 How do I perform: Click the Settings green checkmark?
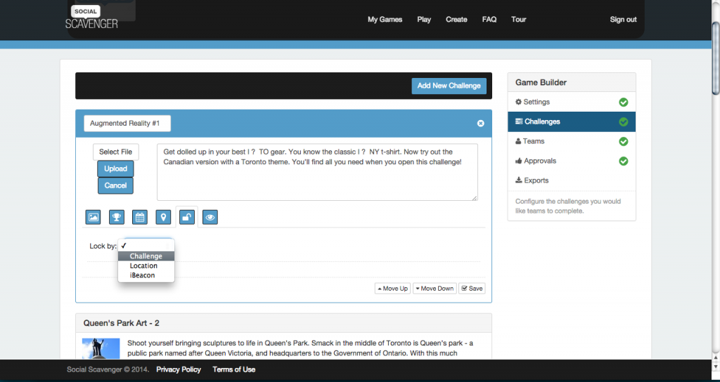pyautogui.click(x=623, y=103)
